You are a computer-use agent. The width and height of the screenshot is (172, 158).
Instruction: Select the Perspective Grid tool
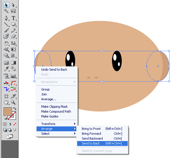13,55
